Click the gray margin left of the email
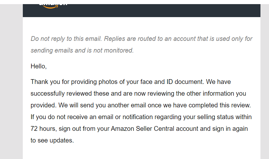Image resolution: width=269 pixels, height=159 pixels. tap(11, 81)
